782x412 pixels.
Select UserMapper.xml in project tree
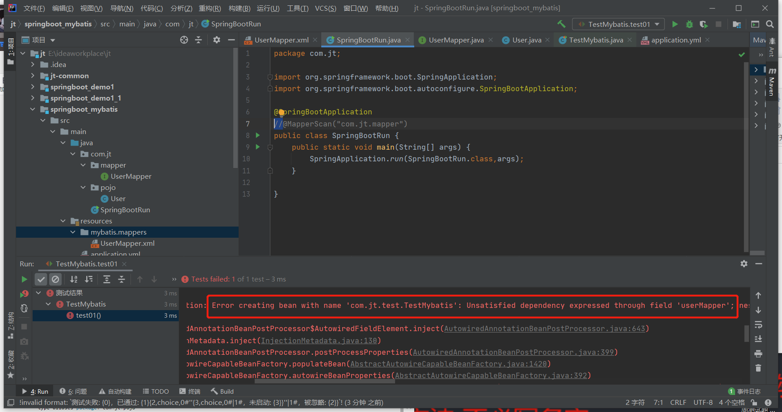tap(127, 243)
